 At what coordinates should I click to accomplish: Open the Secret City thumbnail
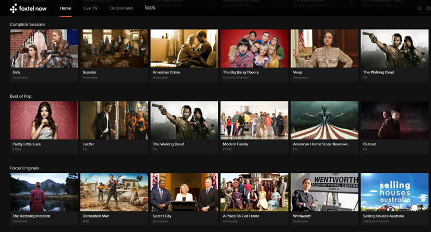184,192
